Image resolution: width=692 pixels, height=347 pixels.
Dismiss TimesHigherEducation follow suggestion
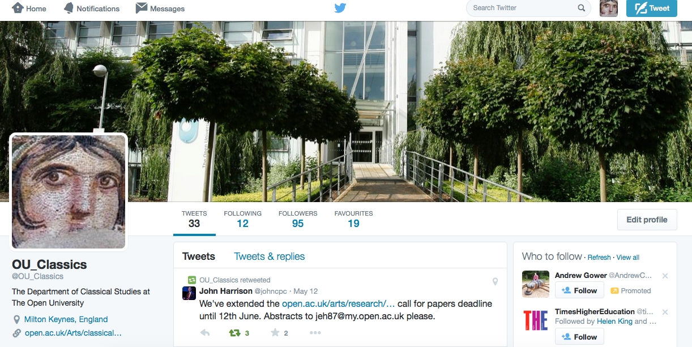point(665,312)
